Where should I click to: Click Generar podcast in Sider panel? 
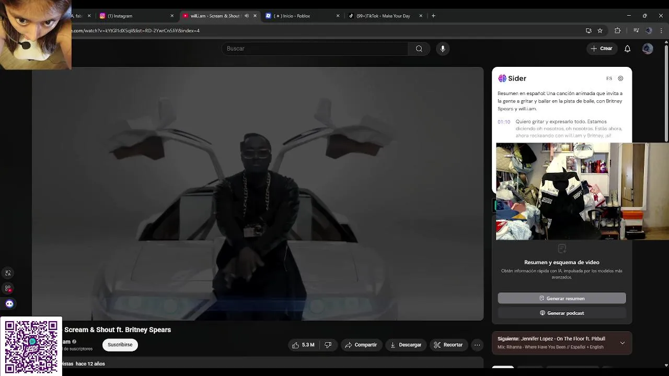click(x=562, y=313)
